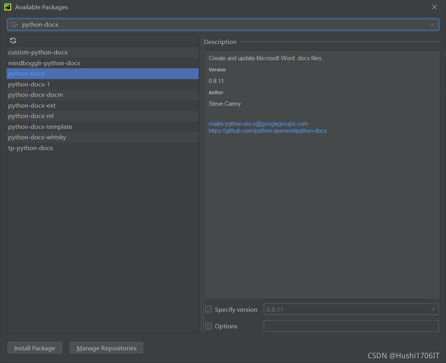Viewport: 446px width, 363px height.
Task: Enable the Specify version checkbox
Action: [208, 309]
